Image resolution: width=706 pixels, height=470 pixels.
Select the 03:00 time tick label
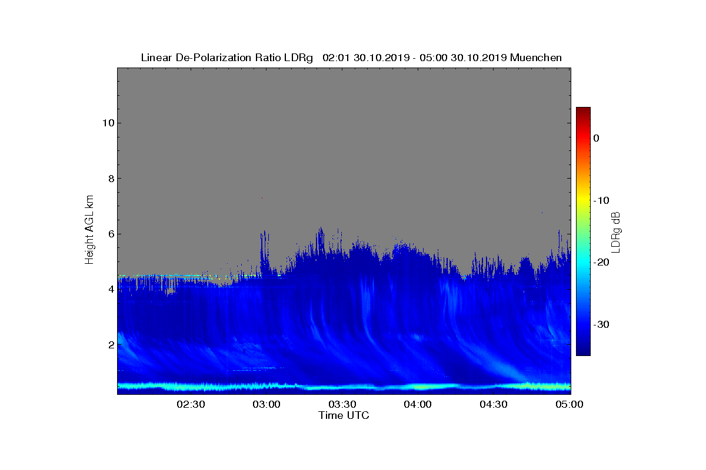[x=267, y=404]
